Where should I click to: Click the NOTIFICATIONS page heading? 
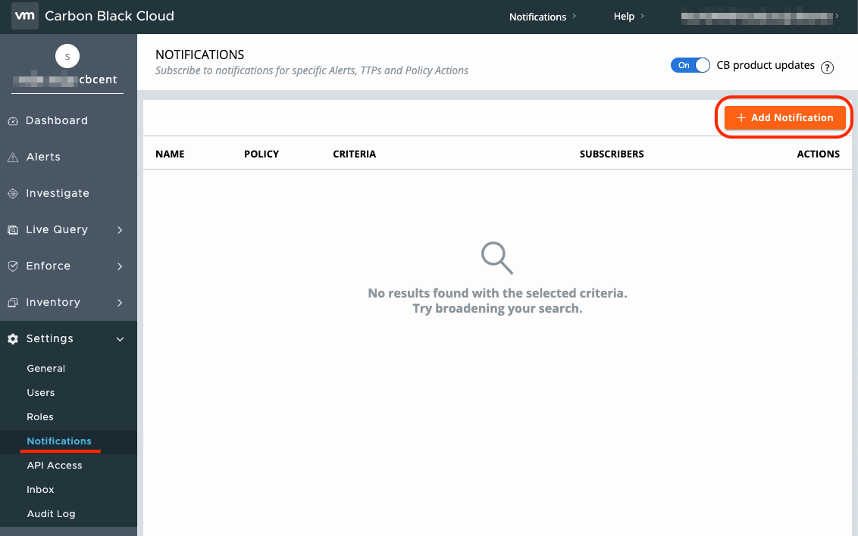200,55
